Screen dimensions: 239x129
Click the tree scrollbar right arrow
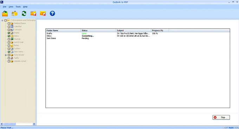coord(34,124)
